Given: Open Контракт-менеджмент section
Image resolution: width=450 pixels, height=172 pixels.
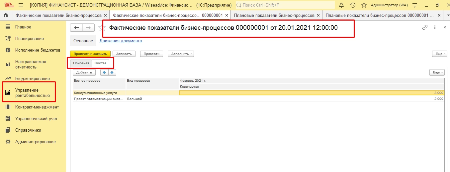Looking at the screenshot, I should click(37, 107).
